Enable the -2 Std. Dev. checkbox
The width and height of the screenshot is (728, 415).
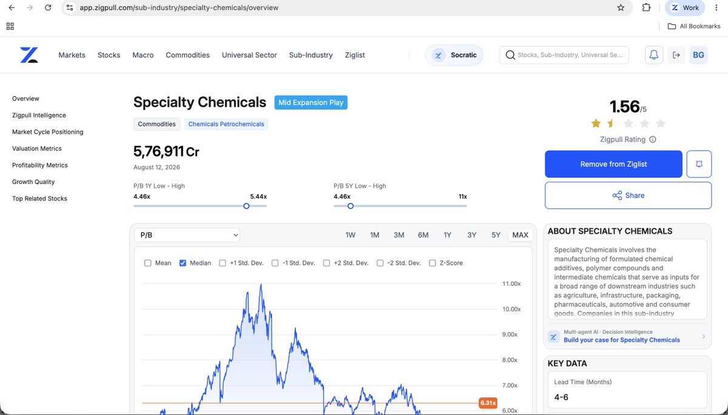[x=380, y=263]
